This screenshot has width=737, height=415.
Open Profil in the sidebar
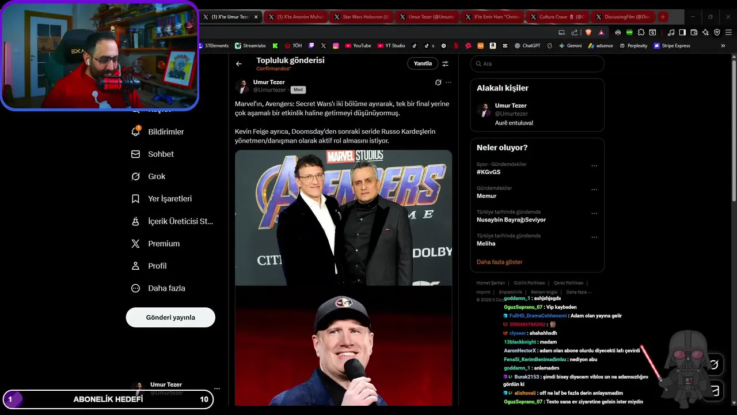pos(149,266)
